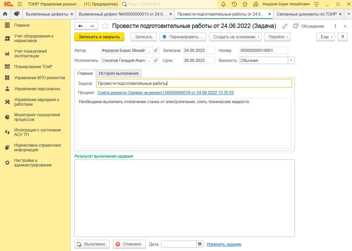Click Записать и закрыть button
The image size is (352, 251).
click(x=99, y=37)
